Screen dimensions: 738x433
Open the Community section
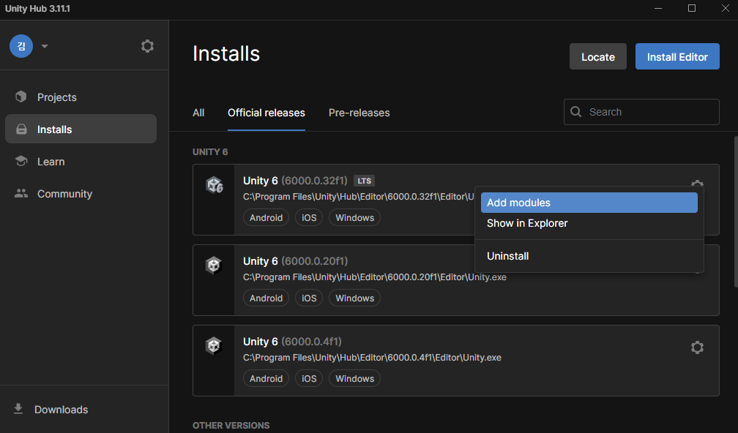81,193
